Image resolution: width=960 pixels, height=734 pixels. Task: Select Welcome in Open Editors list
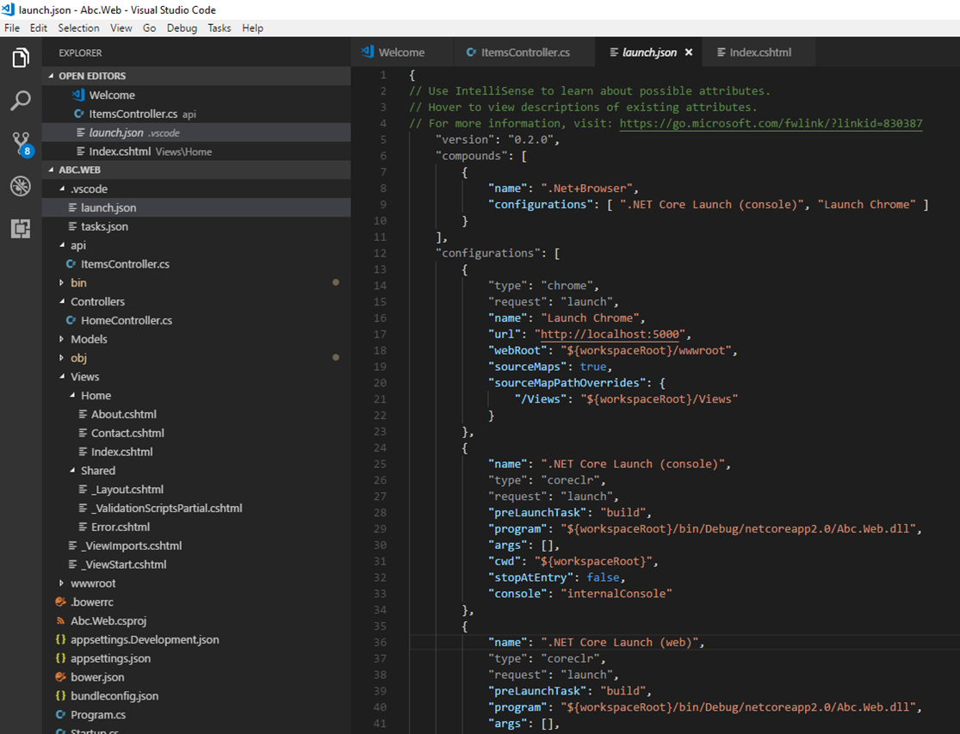(196, 96)
